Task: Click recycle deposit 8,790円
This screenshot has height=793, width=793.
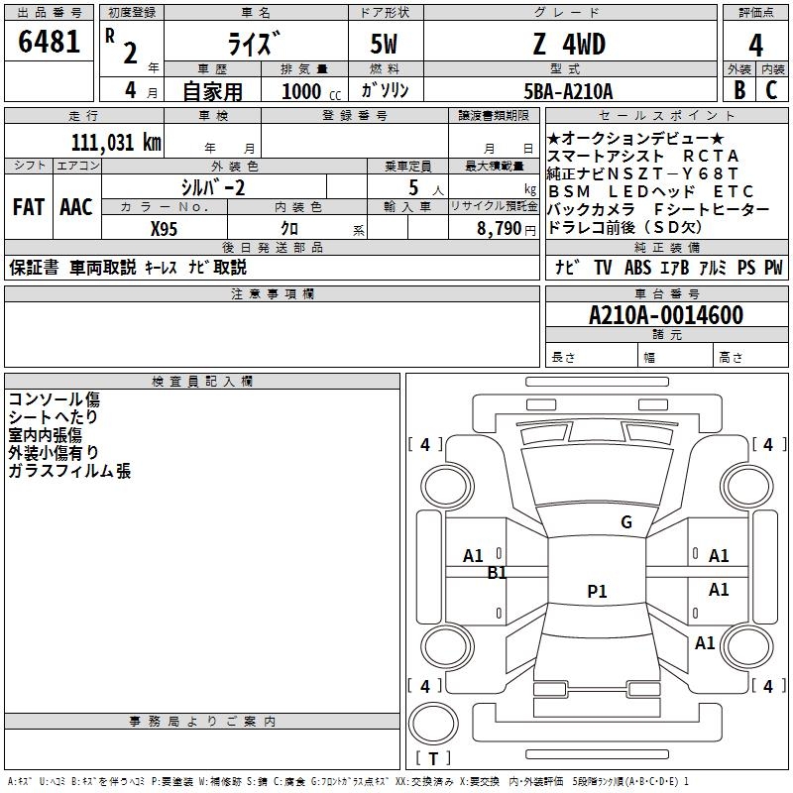Action: point(507,229)
